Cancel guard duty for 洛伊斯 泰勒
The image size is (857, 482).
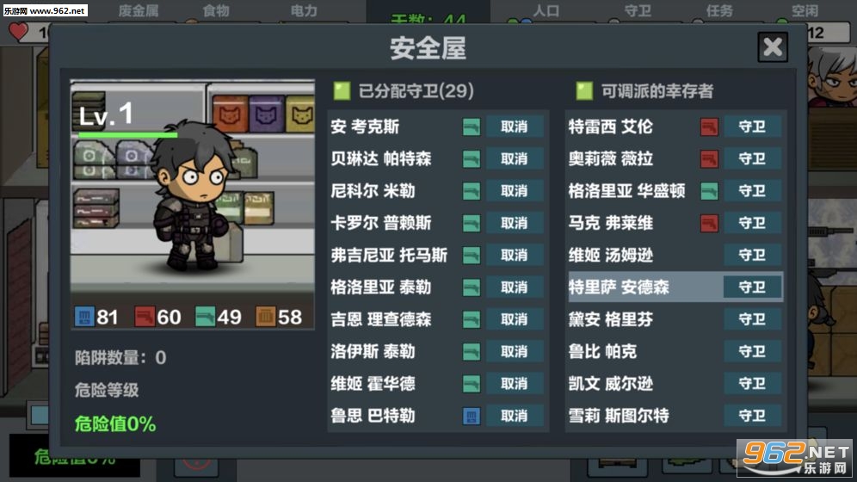coord(515,351)
